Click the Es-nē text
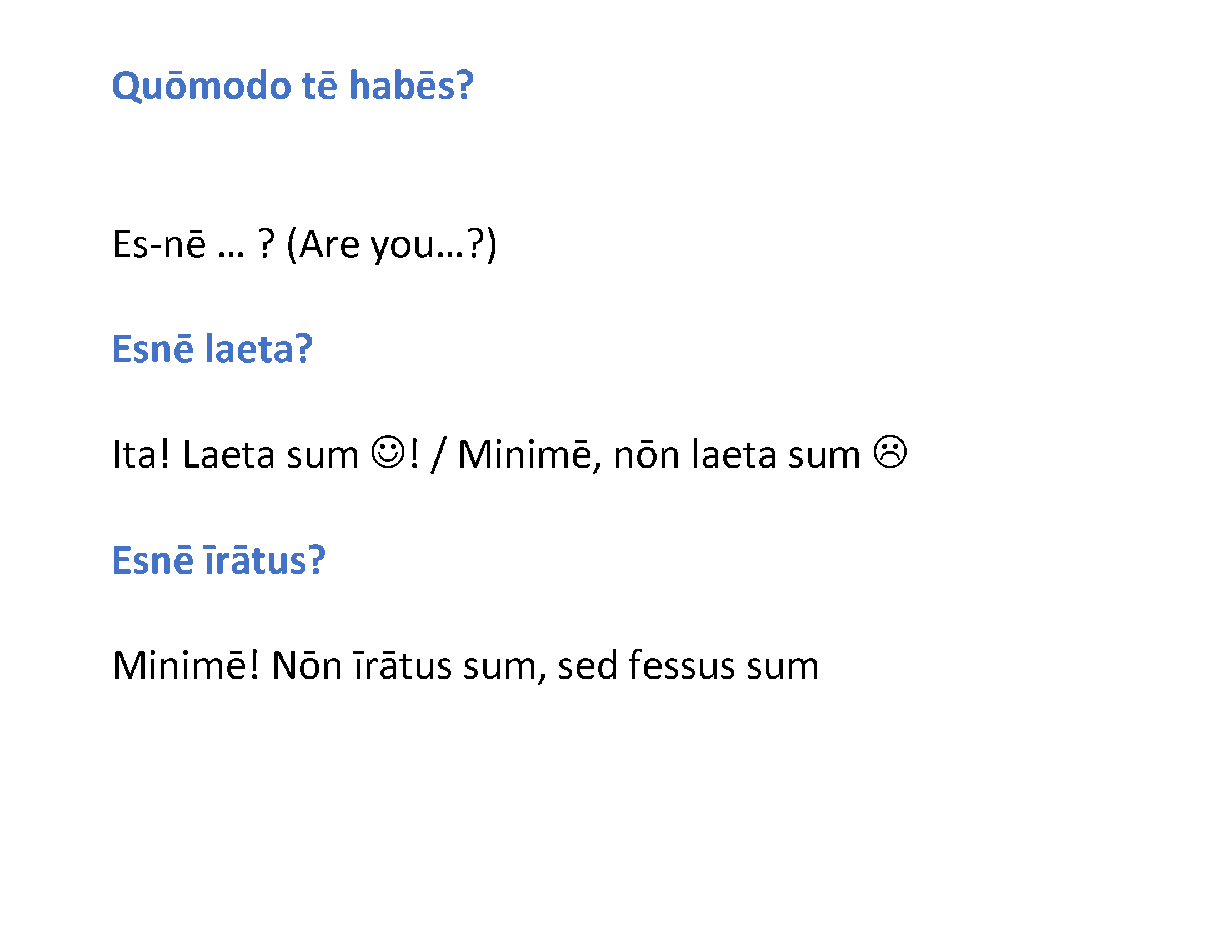This screenshot has height=944, width=1222. [159, 244]
